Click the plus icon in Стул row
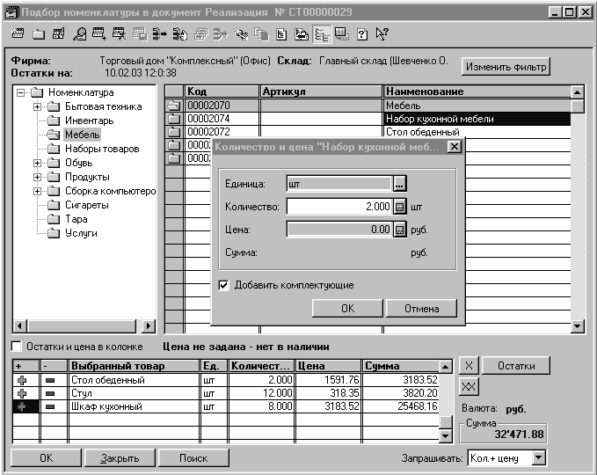597x475 pixels. tap(22, 393)
